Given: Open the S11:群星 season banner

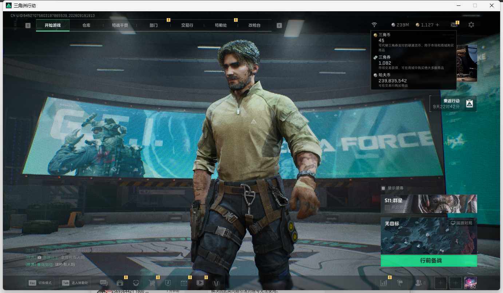Looking at the screenshot, I should [429, 204].
